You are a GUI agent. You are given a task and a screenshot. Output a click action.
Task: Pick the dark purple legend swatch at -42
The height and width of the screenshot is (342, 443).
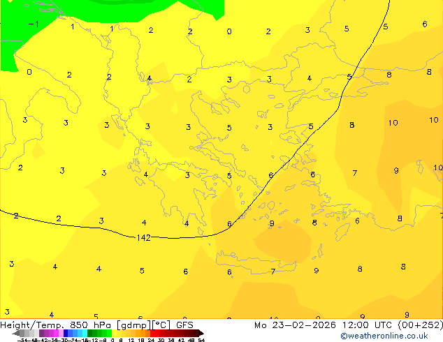point(41,333)
